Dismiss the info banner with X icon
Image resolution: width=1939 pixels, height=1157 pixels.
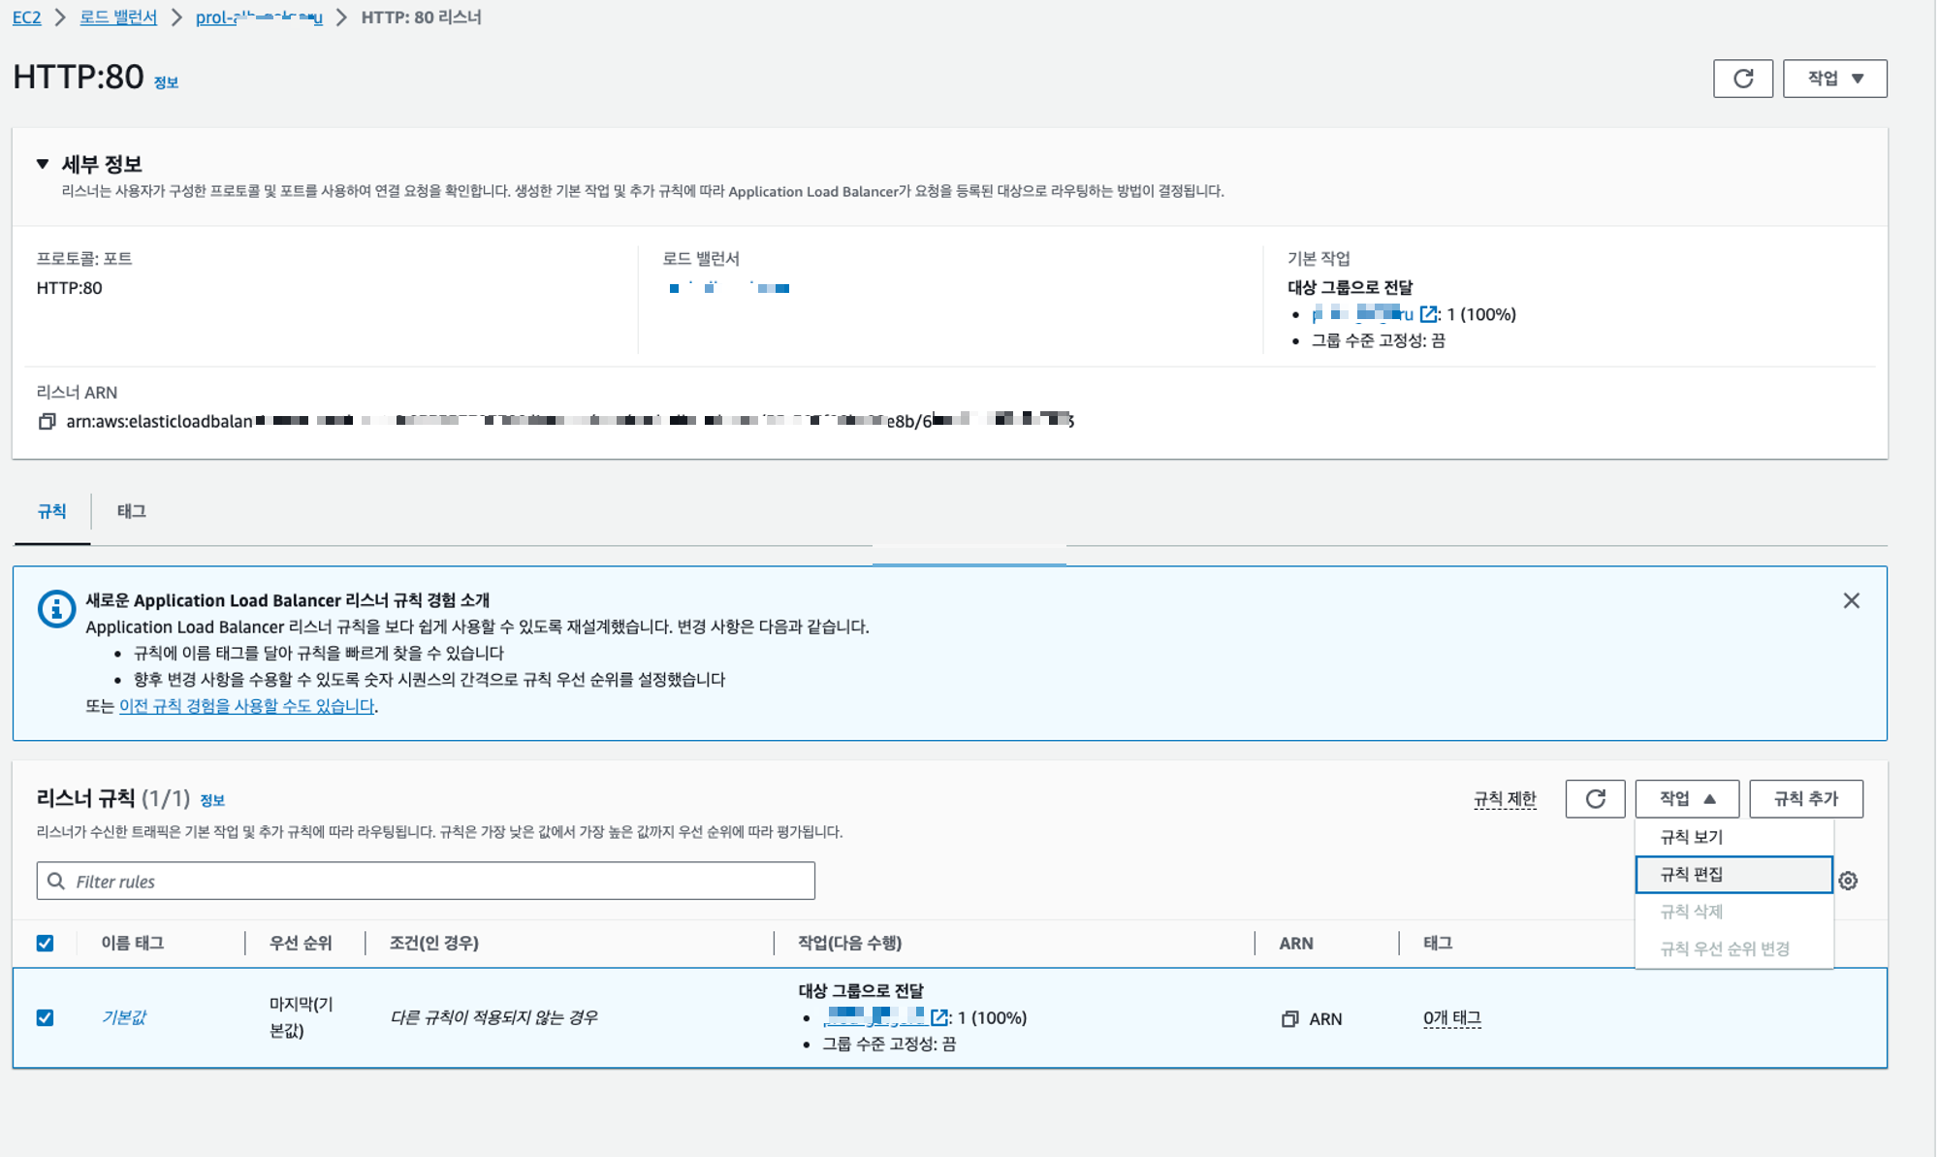pyautogui.click(x=1851, y=601)
